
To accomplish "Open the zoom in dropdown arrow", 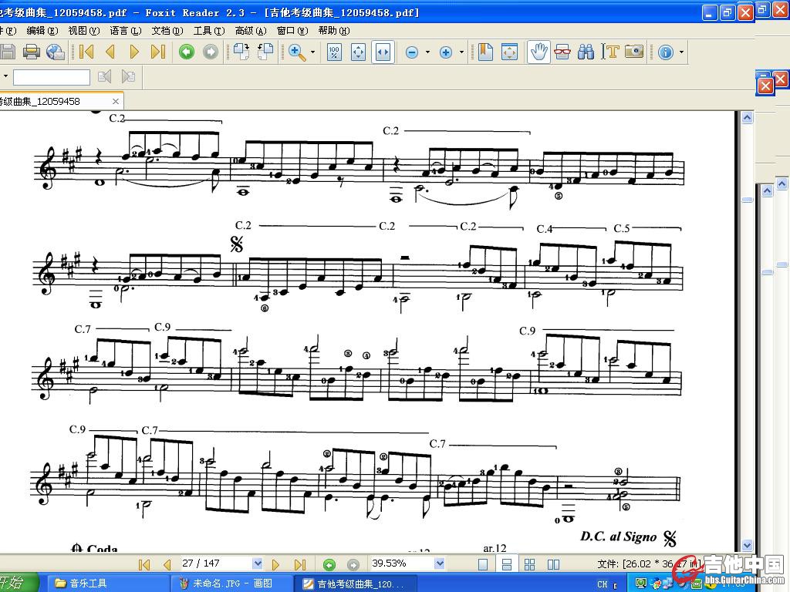I will [461, 52].
